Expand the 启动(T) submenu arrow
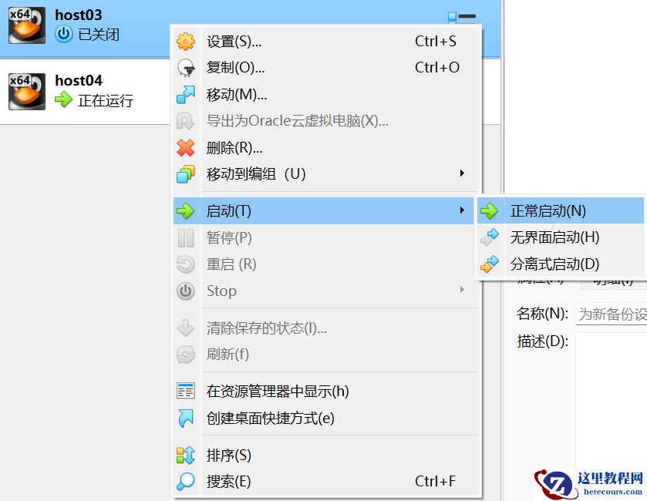647x501 pixels. coord(462,210)
